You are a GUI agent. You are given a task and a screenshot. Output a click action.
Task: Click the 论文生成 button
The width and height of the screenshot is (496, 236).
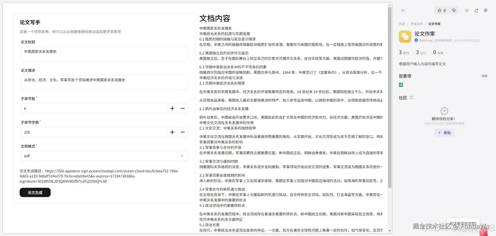pyautogui.click(x=35, y=192)
